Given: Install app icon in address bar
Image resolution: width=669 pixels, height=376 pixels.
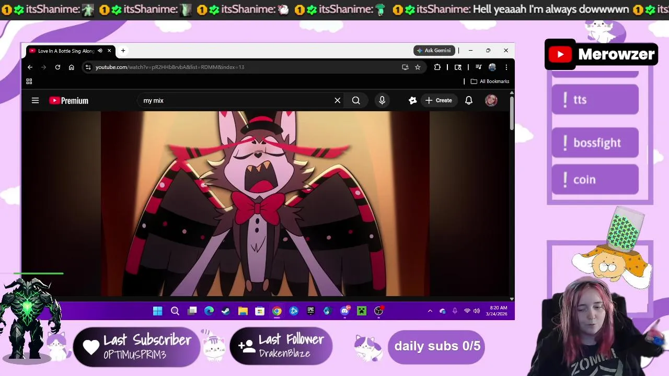Looking at the screenshot, I should click(405, 67).
